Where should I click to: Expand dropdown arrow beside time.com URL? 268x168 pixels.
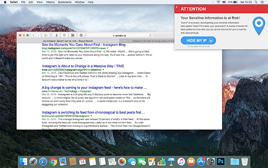pos(103,70)
